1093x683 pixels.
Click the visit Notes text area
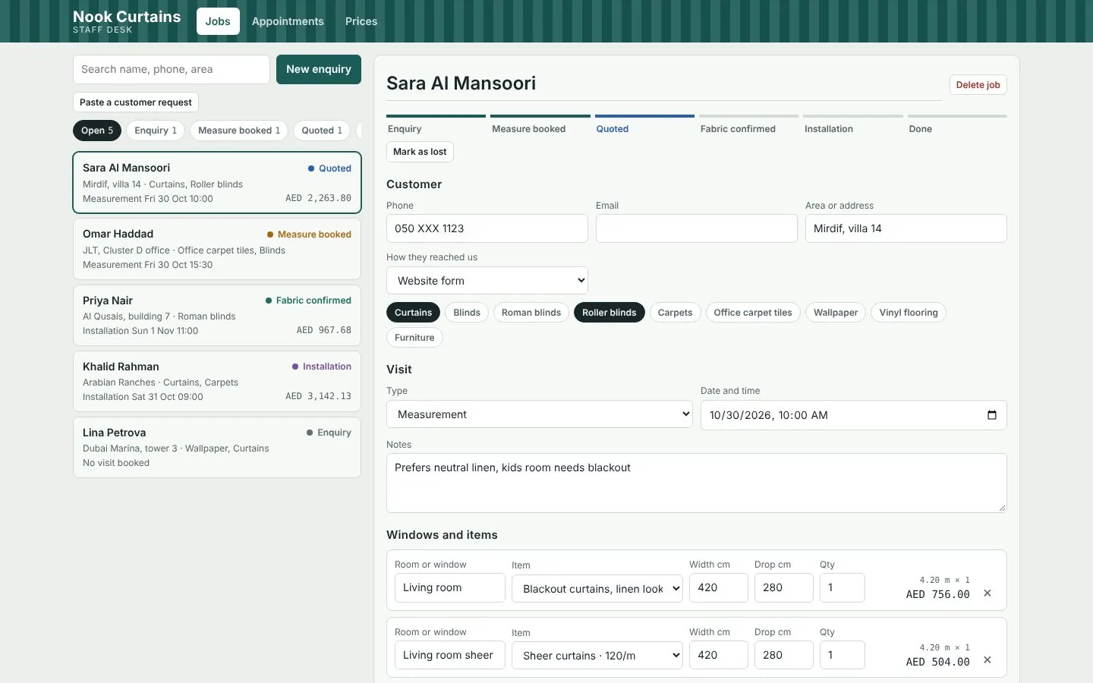697,483
